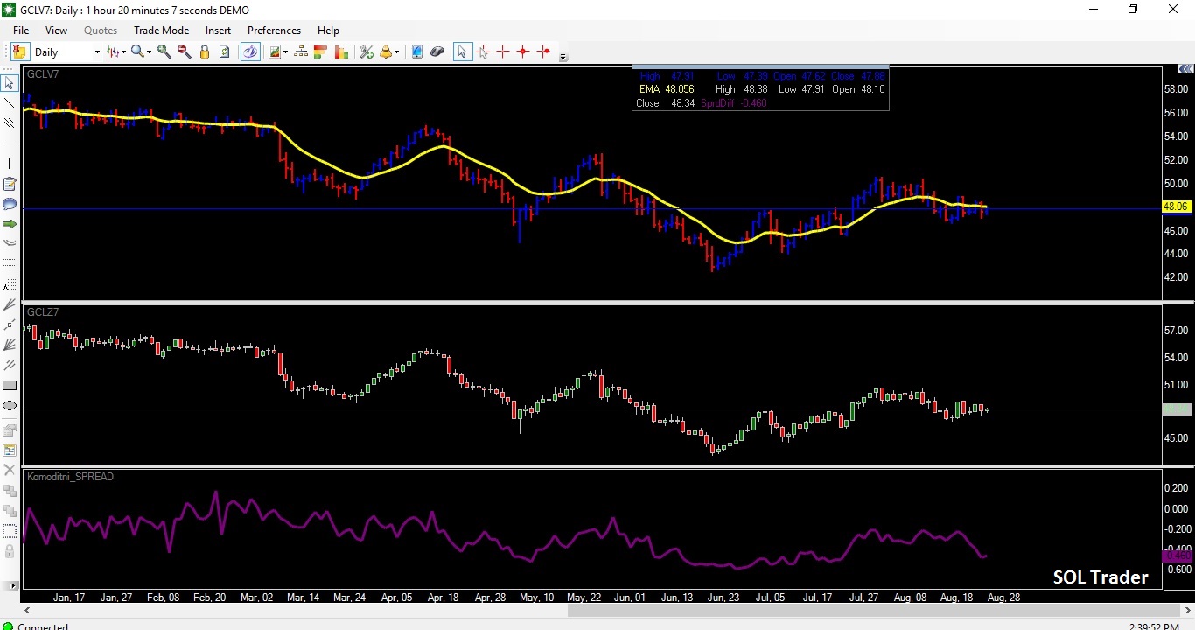
Task: Click the horizontal scrollbar thumb
Action: pos(872,610)
